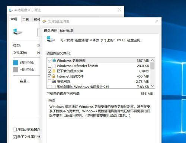Uncheck 除了文件属性外 checkbox in properties window
Screen dimensions: 186x143
click(x=15, y=137)
